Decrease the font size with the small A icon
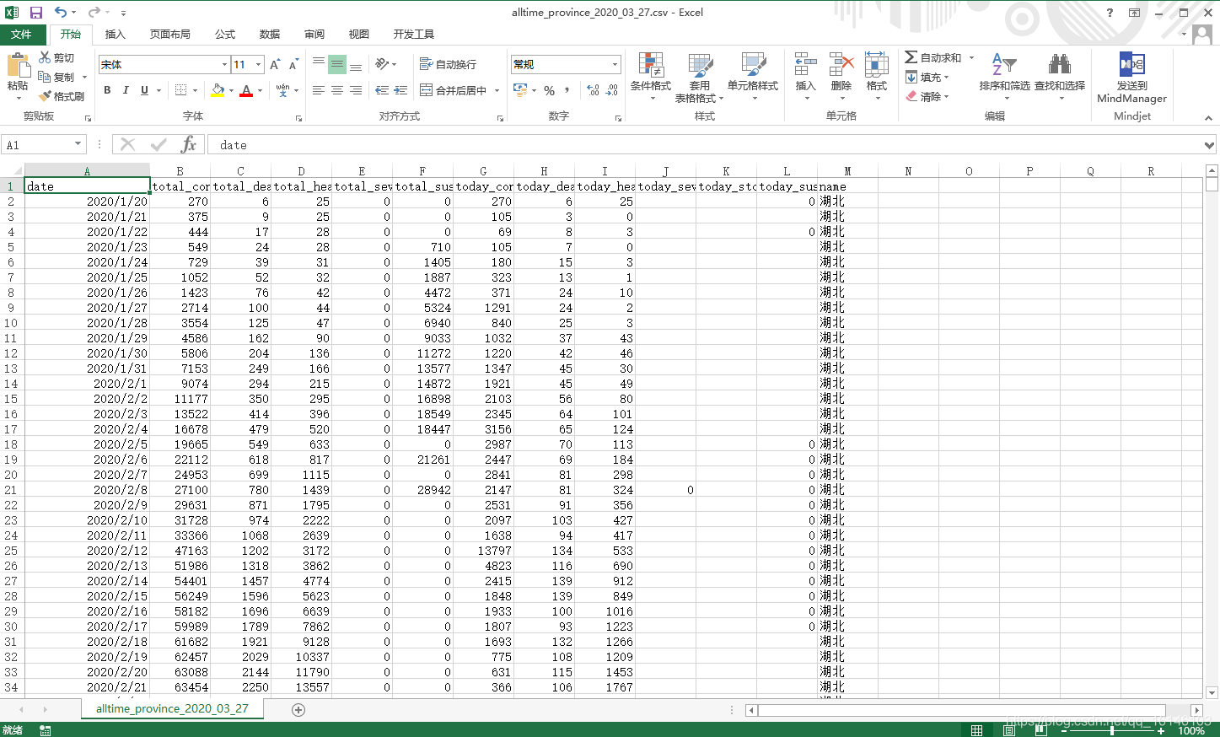1220x737 pixels. tap(293, 65)
